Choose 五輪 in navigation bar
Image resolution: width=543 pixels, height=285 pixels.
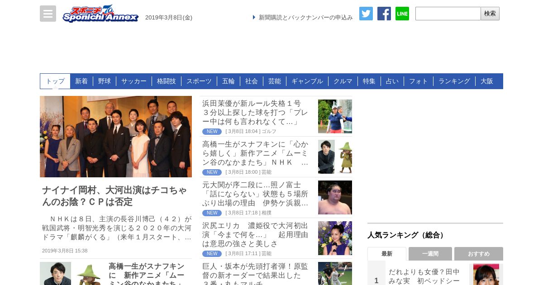229,81
